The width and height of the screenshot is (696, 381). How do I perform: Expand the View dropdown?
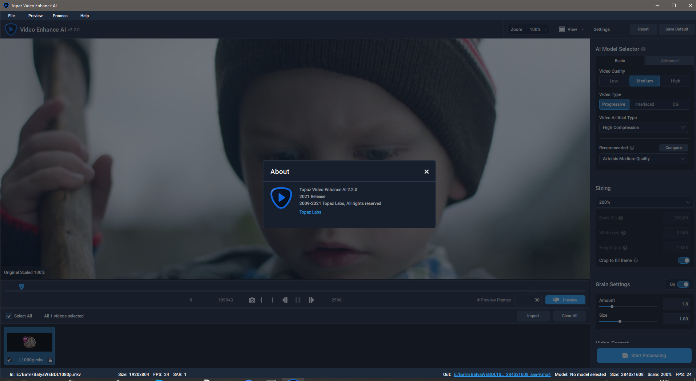[582, 29]
